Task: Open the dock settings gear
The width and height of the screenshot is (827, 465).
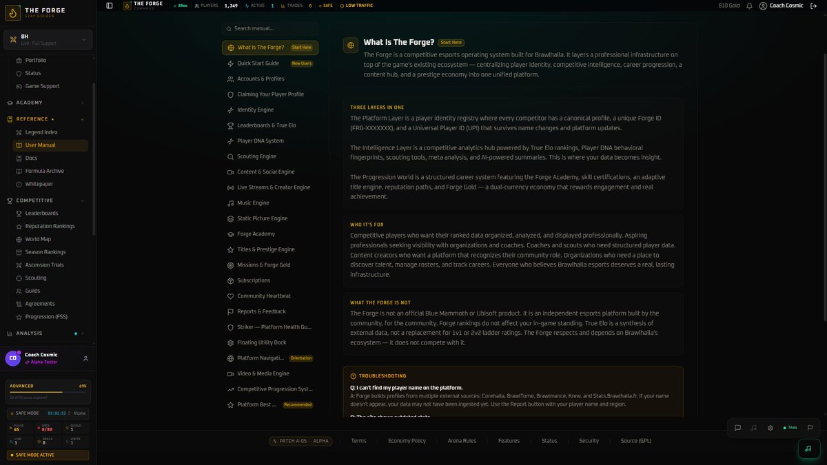Action: (770, 428)
